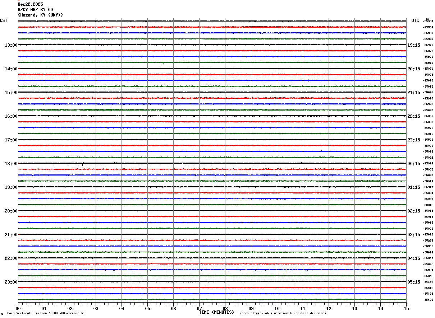Image resolution: width=435 pixels, height=318 pixels.
Task: Click minute tick label 00 on time axis
Action: pyautogui.click(x=18, y=308)
